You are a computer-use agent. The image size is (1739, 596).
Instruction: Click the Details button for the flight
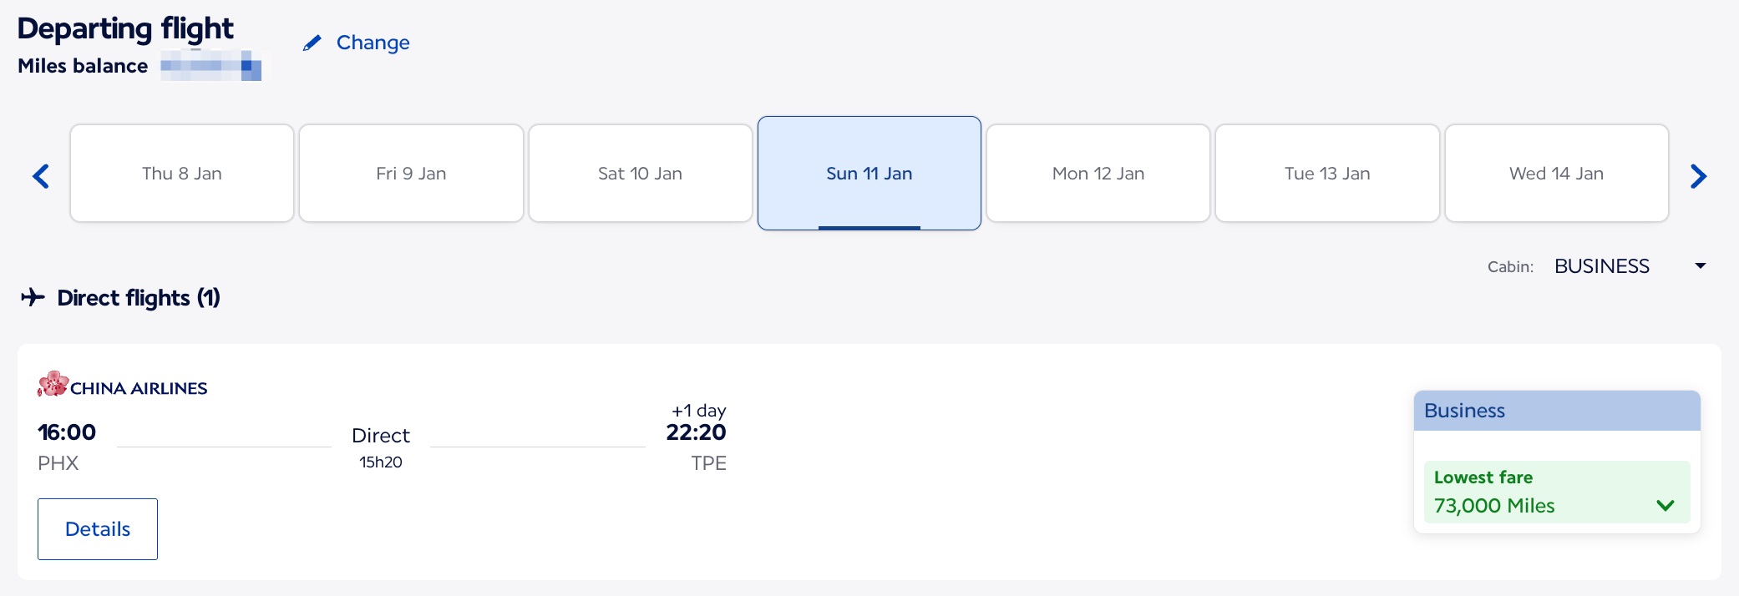click(97, 528)
